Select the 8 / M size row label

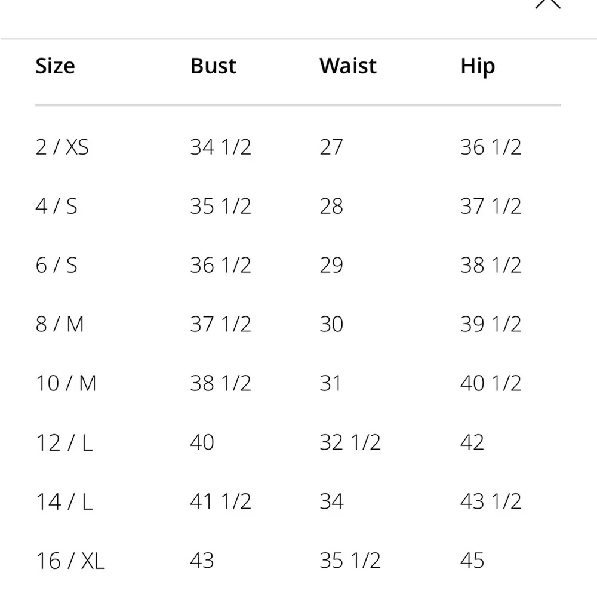60,324
